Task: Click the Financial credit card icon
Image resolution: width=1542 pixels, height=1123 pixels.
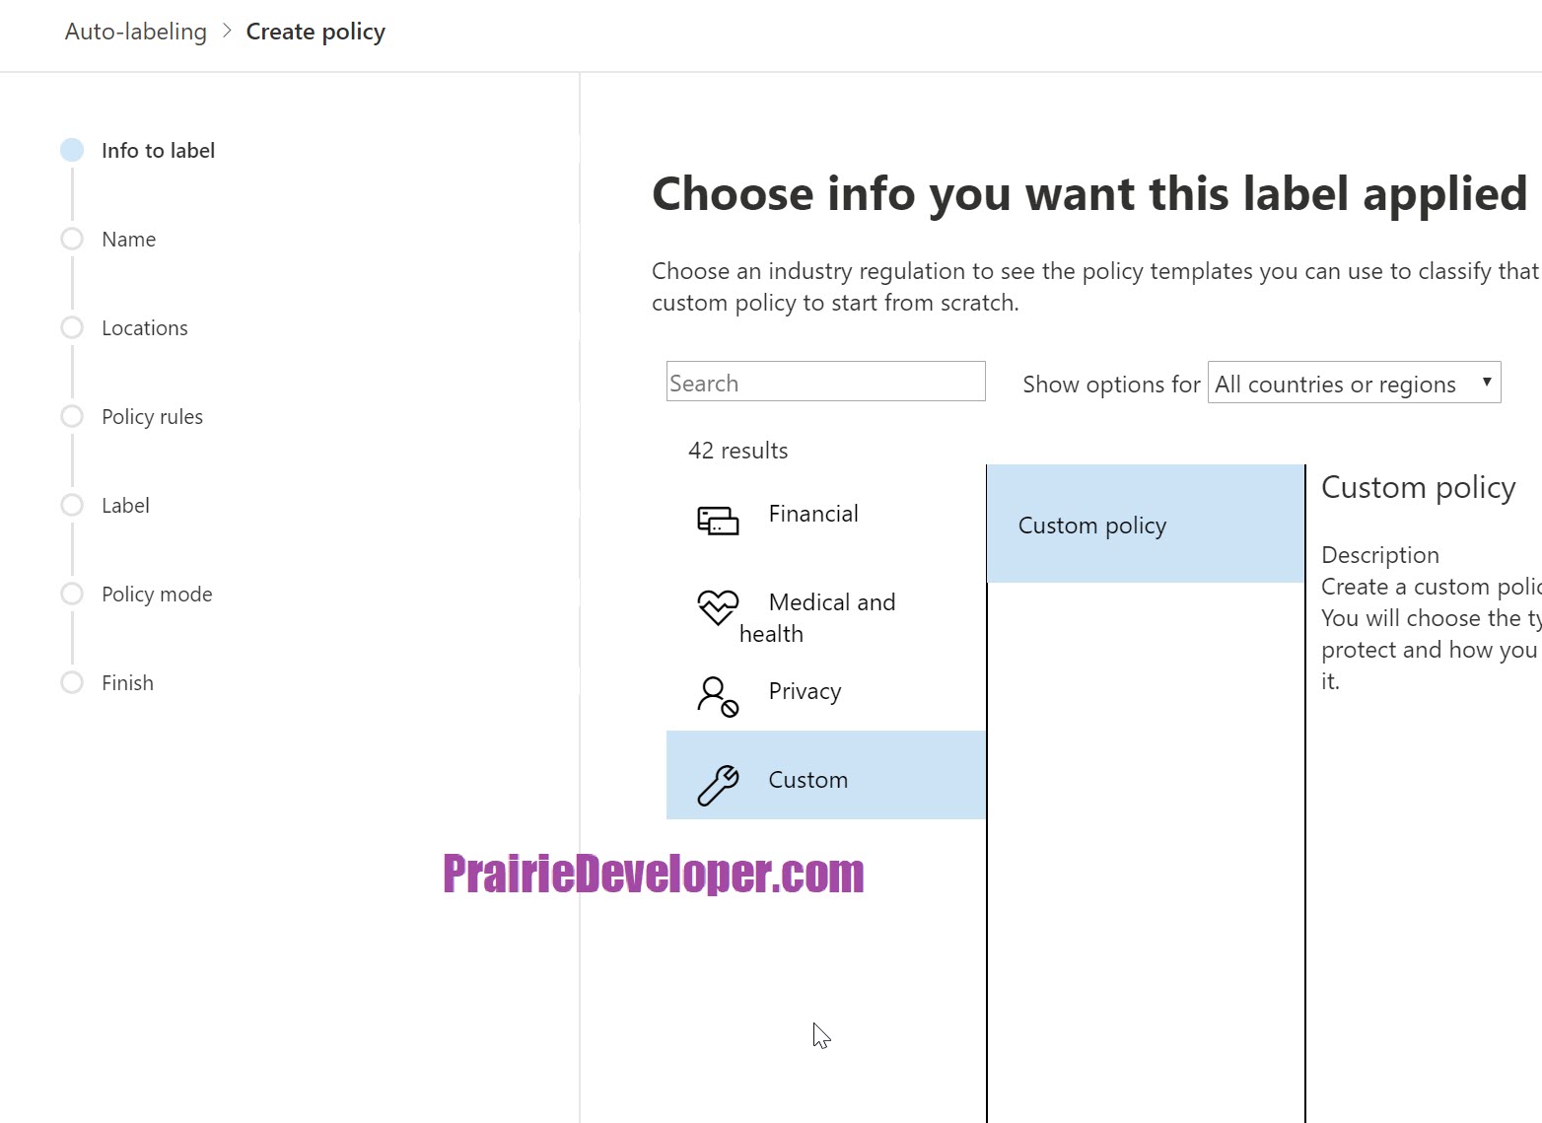Action: [x=718, y=521]
